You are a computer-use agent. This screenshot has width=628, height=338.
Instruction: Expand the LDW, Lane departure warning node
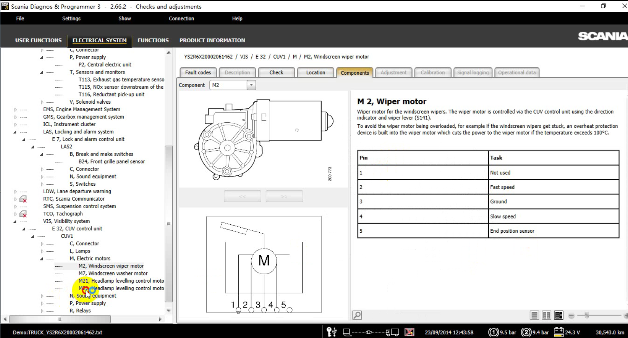tap(15, 192)
